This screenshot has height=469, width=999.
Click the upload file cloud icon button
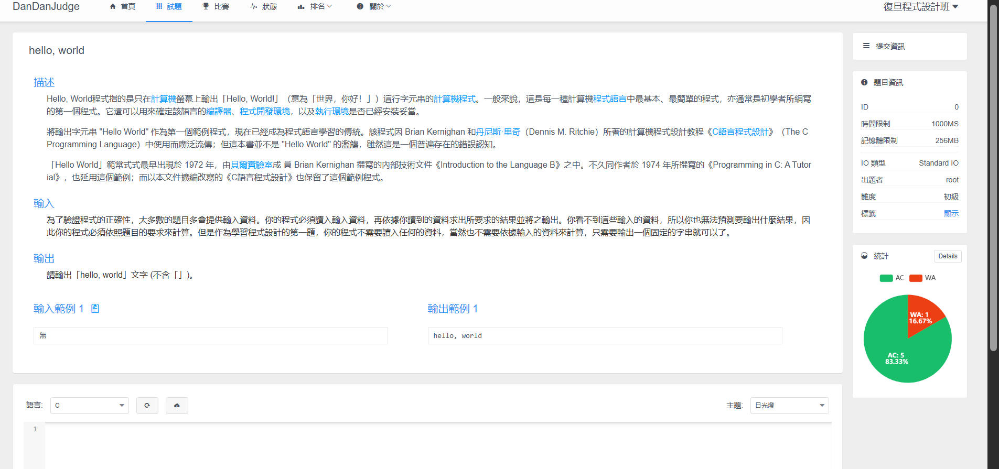click(x=177, y=405)
